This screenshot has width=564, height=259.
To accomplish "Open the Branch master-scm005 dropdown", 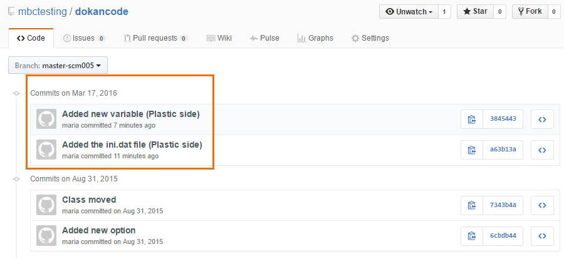I will pos(58,66).
